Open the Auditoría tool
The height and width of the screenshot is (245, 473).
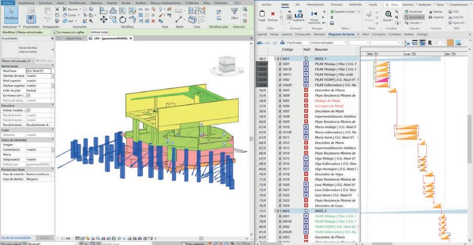tap(298, 16)
